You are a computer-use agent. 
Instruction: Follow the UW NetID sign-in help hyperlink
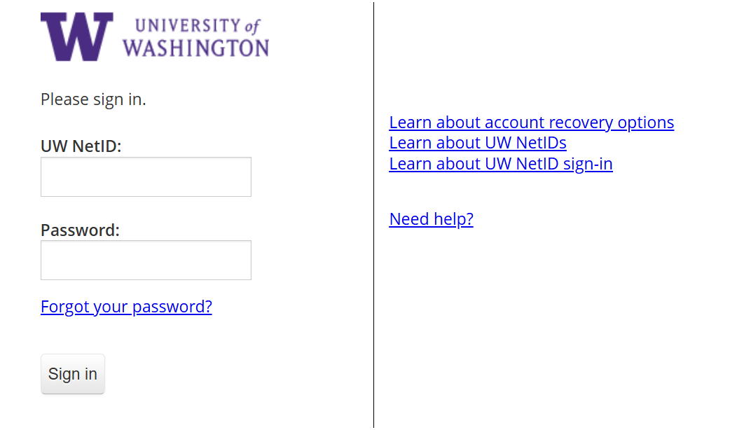(500, 164)
